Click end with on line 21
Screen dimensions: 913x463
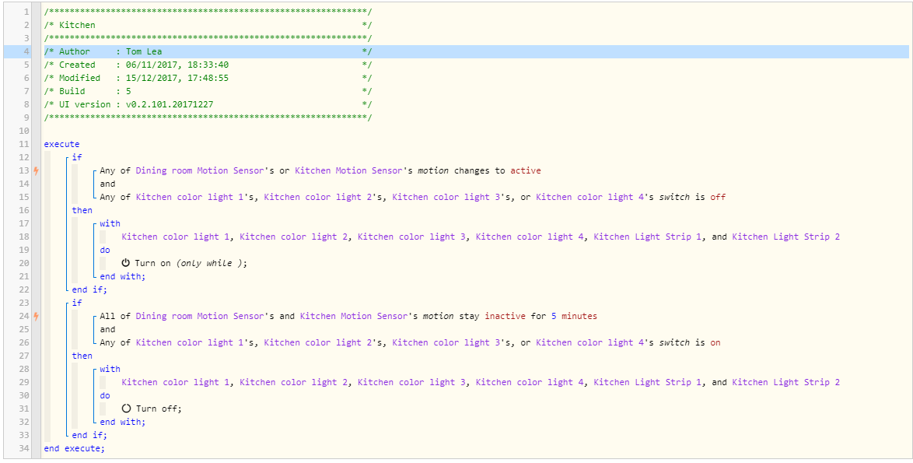pyautogui.click(x=123, y=276)
